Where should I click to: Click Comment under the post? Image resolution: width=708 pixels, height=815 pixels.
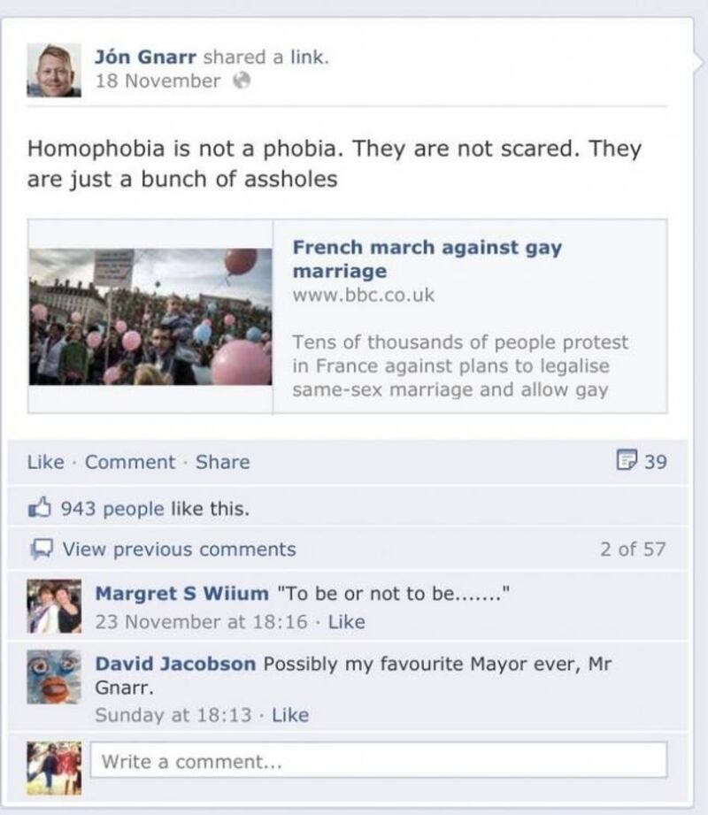pos(130,462)
